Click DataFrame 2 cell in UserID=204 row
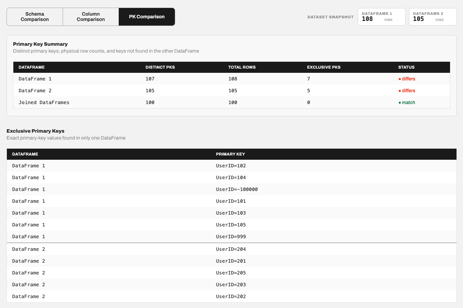The image size is (463, 308). pyautogui.click(x=29, y=249)
